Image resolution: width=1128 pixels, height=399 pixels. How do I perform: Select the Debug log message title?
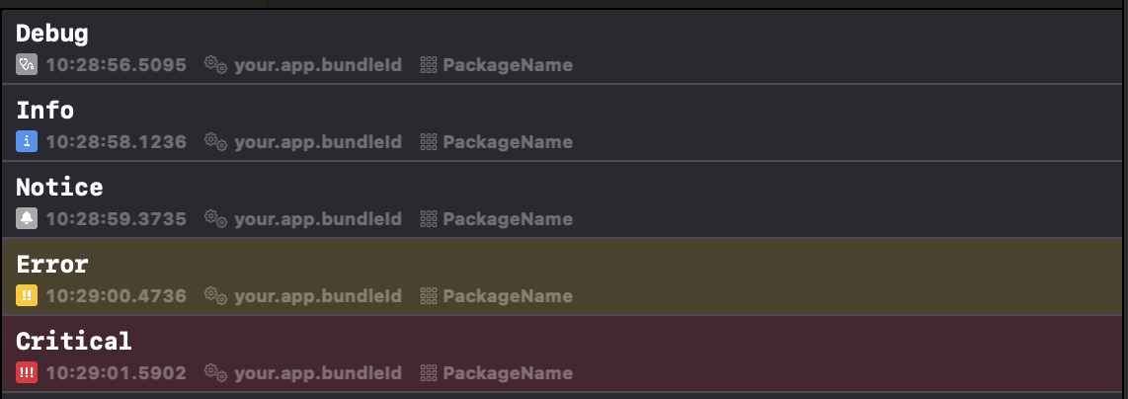(51, 33)
